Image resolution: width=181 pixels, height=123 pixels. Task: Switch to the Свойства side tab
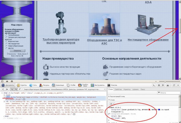[118, 89]
